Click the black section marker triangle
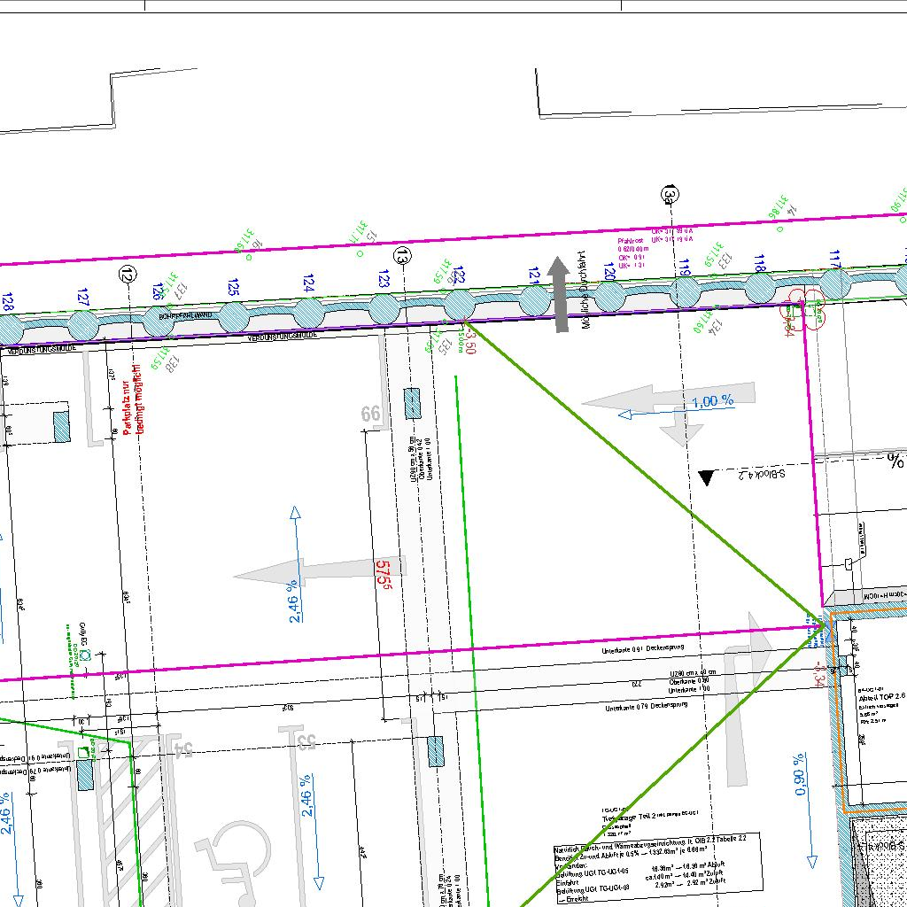The height and width of the screenshot is (907, 907). point(706,477)
